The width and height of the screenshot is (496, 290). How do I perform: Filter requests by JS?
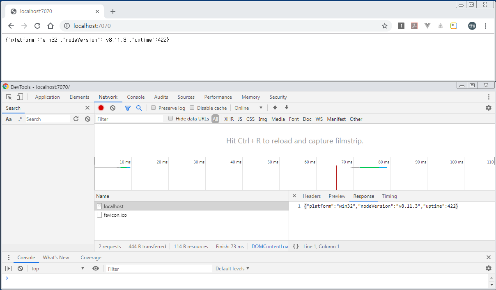[x=240, y=119]
